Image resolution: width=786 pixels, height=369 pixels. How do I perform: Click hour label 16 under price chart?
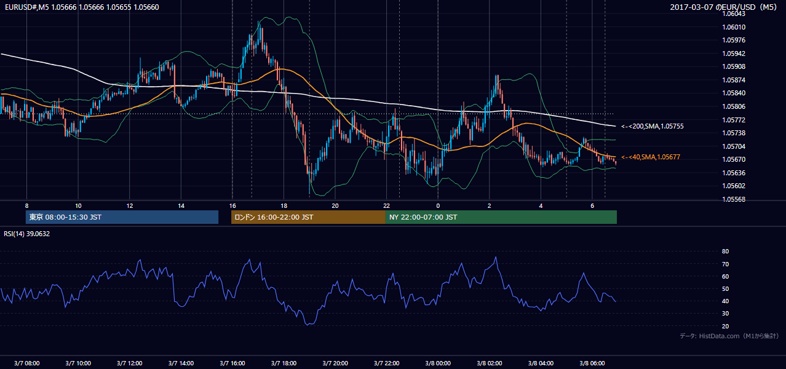(x=232, y=205)
